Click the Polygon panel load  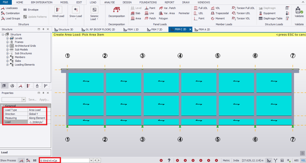(163, 18)
